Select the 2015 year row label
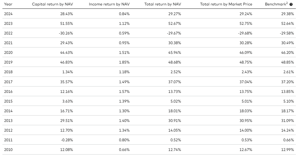This screenshot has width=298, height=157. [8, 101]
